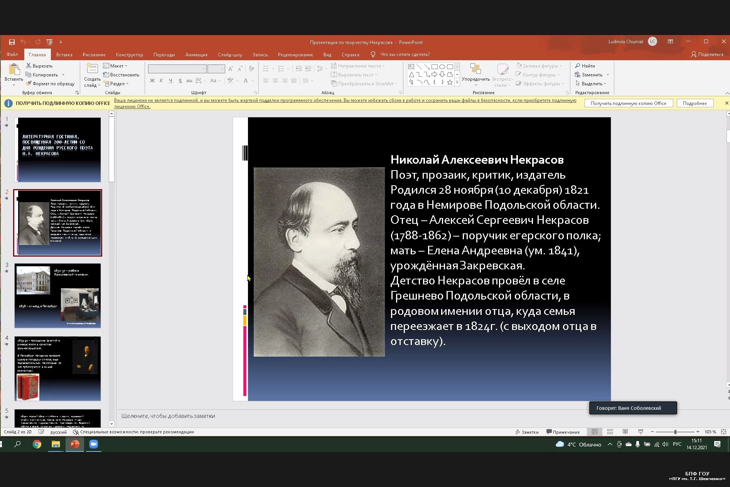730x487 pixels.
Task: Click the Paste (Вставить) clipboard icon
Action: click(x=14, y=69)
